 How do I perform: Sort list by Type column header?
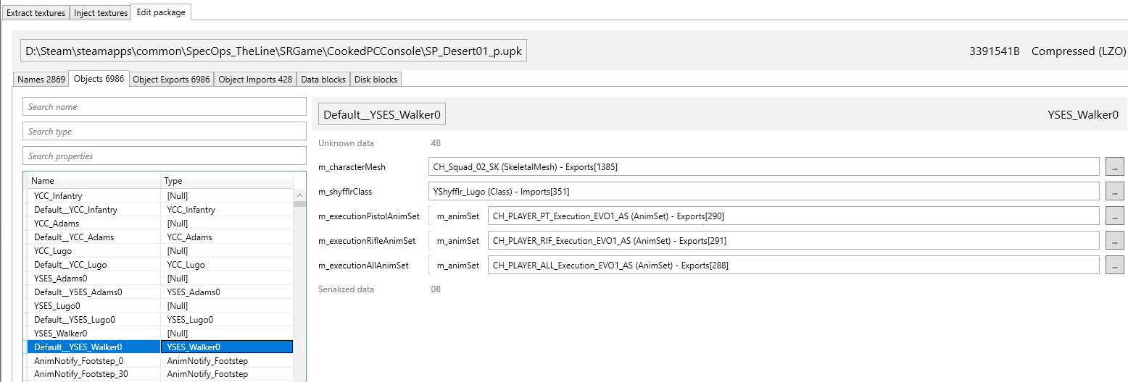click(226, 181)
